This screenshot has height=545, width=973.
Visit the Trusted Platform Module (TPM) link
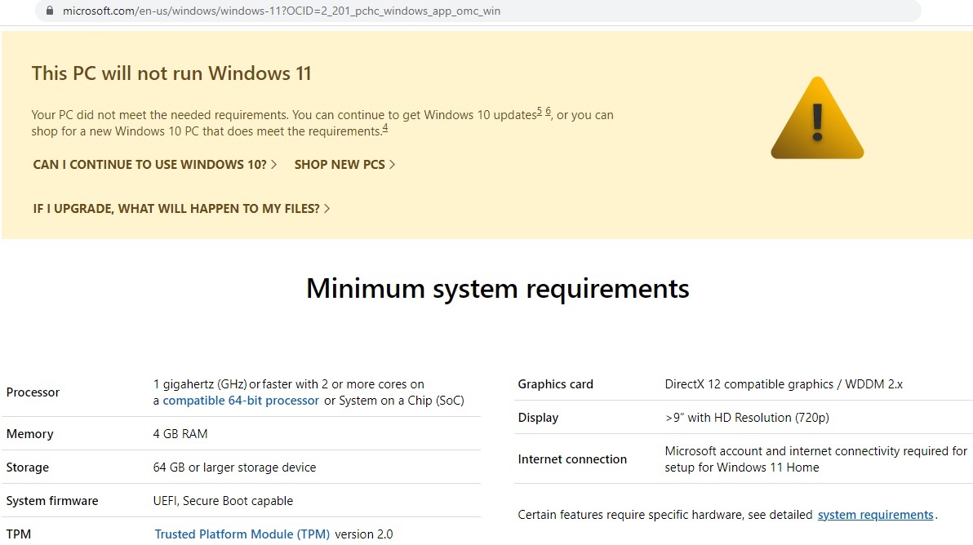[x=242, y=534]
